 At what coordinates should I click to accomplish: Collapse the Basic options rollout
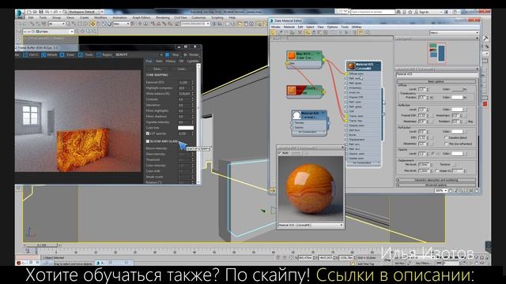pos(436,81)
